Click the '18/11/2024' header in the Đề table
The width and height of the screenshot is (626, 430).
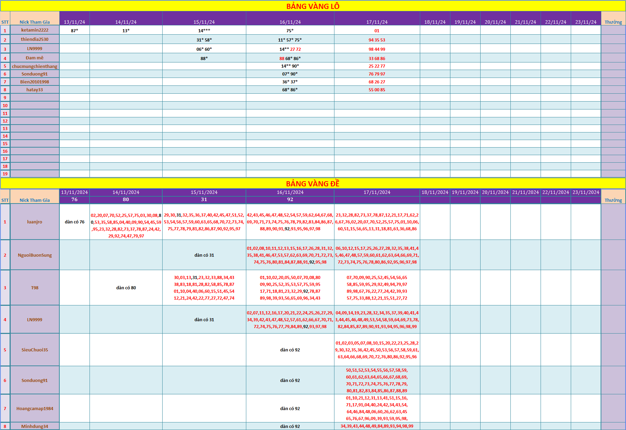(x=435, y=192)
